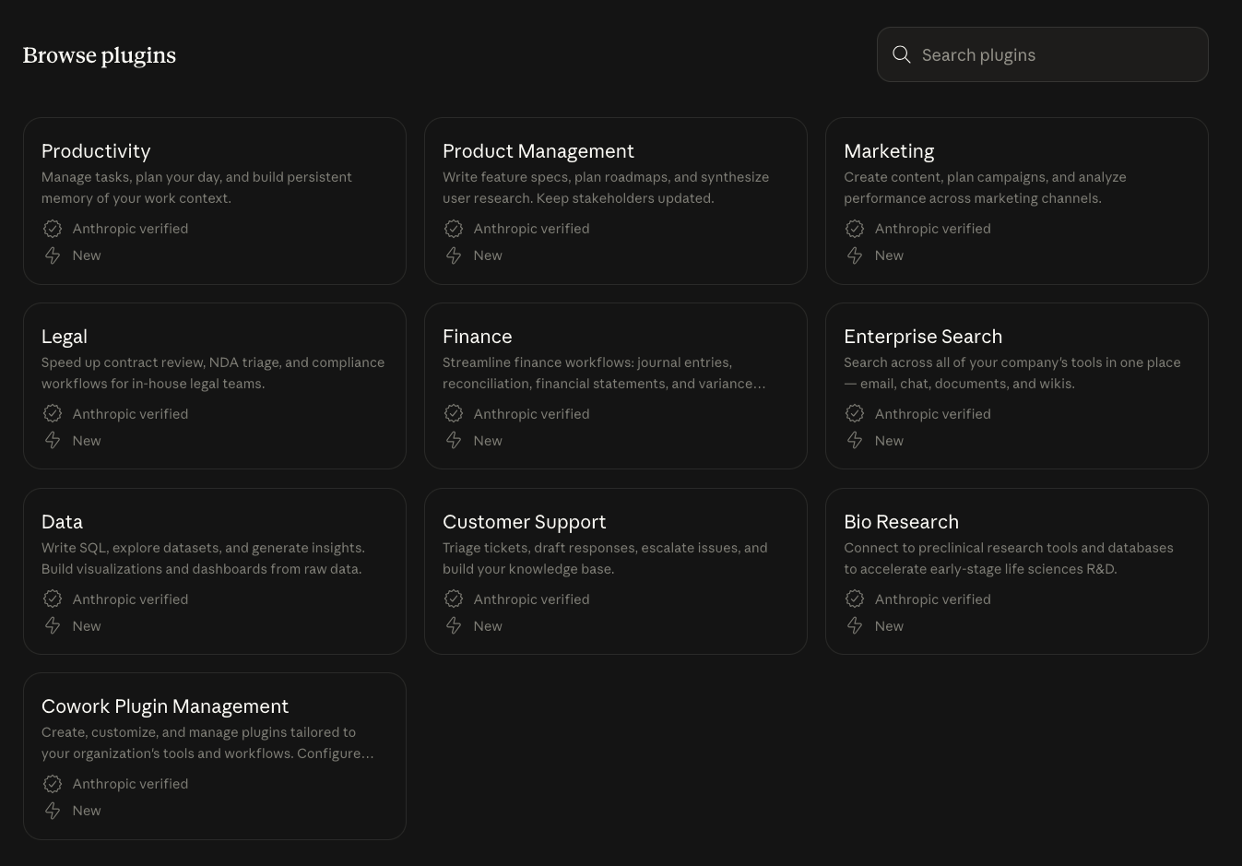Viewport: 1242px width, 866px height.
Task: Open the Bio Research plugin title
Action: pos(901,522)
